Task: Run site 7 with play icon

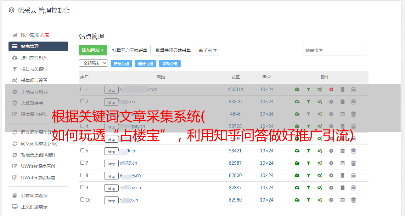Action: [x=331, y=163]
